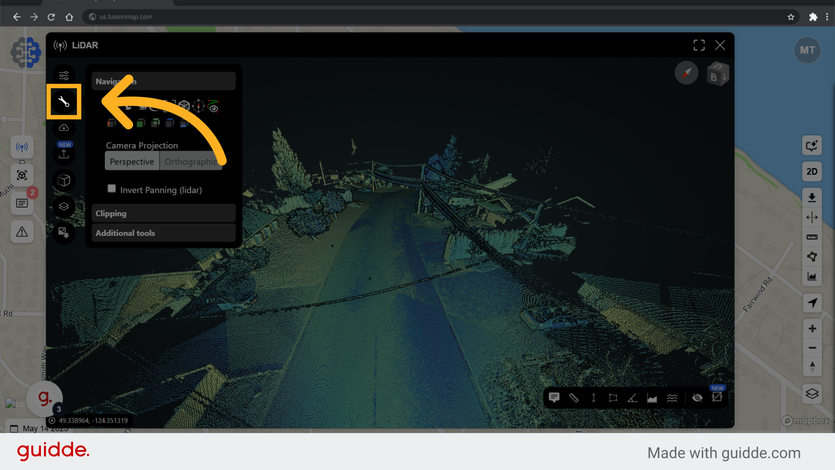Click the download icon in map right toolbar
Screen dimensions: 835x470
812,198
